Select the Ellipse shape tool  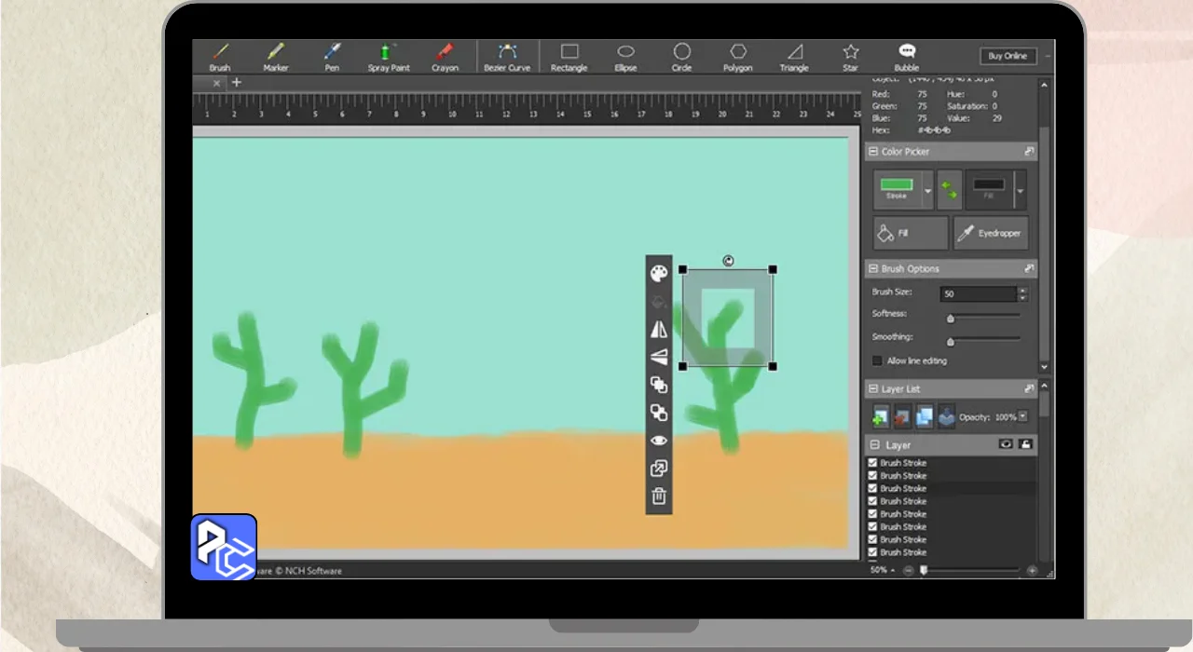pos(626,57)
